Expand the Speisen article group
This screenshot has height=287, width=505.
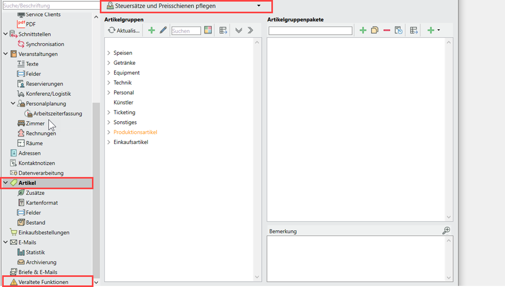pos(109,53)
